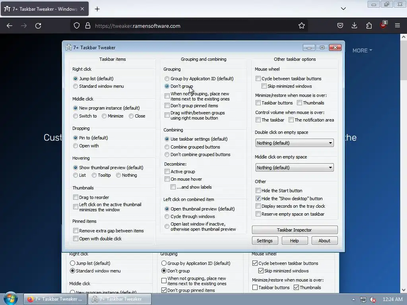Viewport: 407px width, 305px height.
Task: Open the muted volume tray icon
Action: click(373, 299)
